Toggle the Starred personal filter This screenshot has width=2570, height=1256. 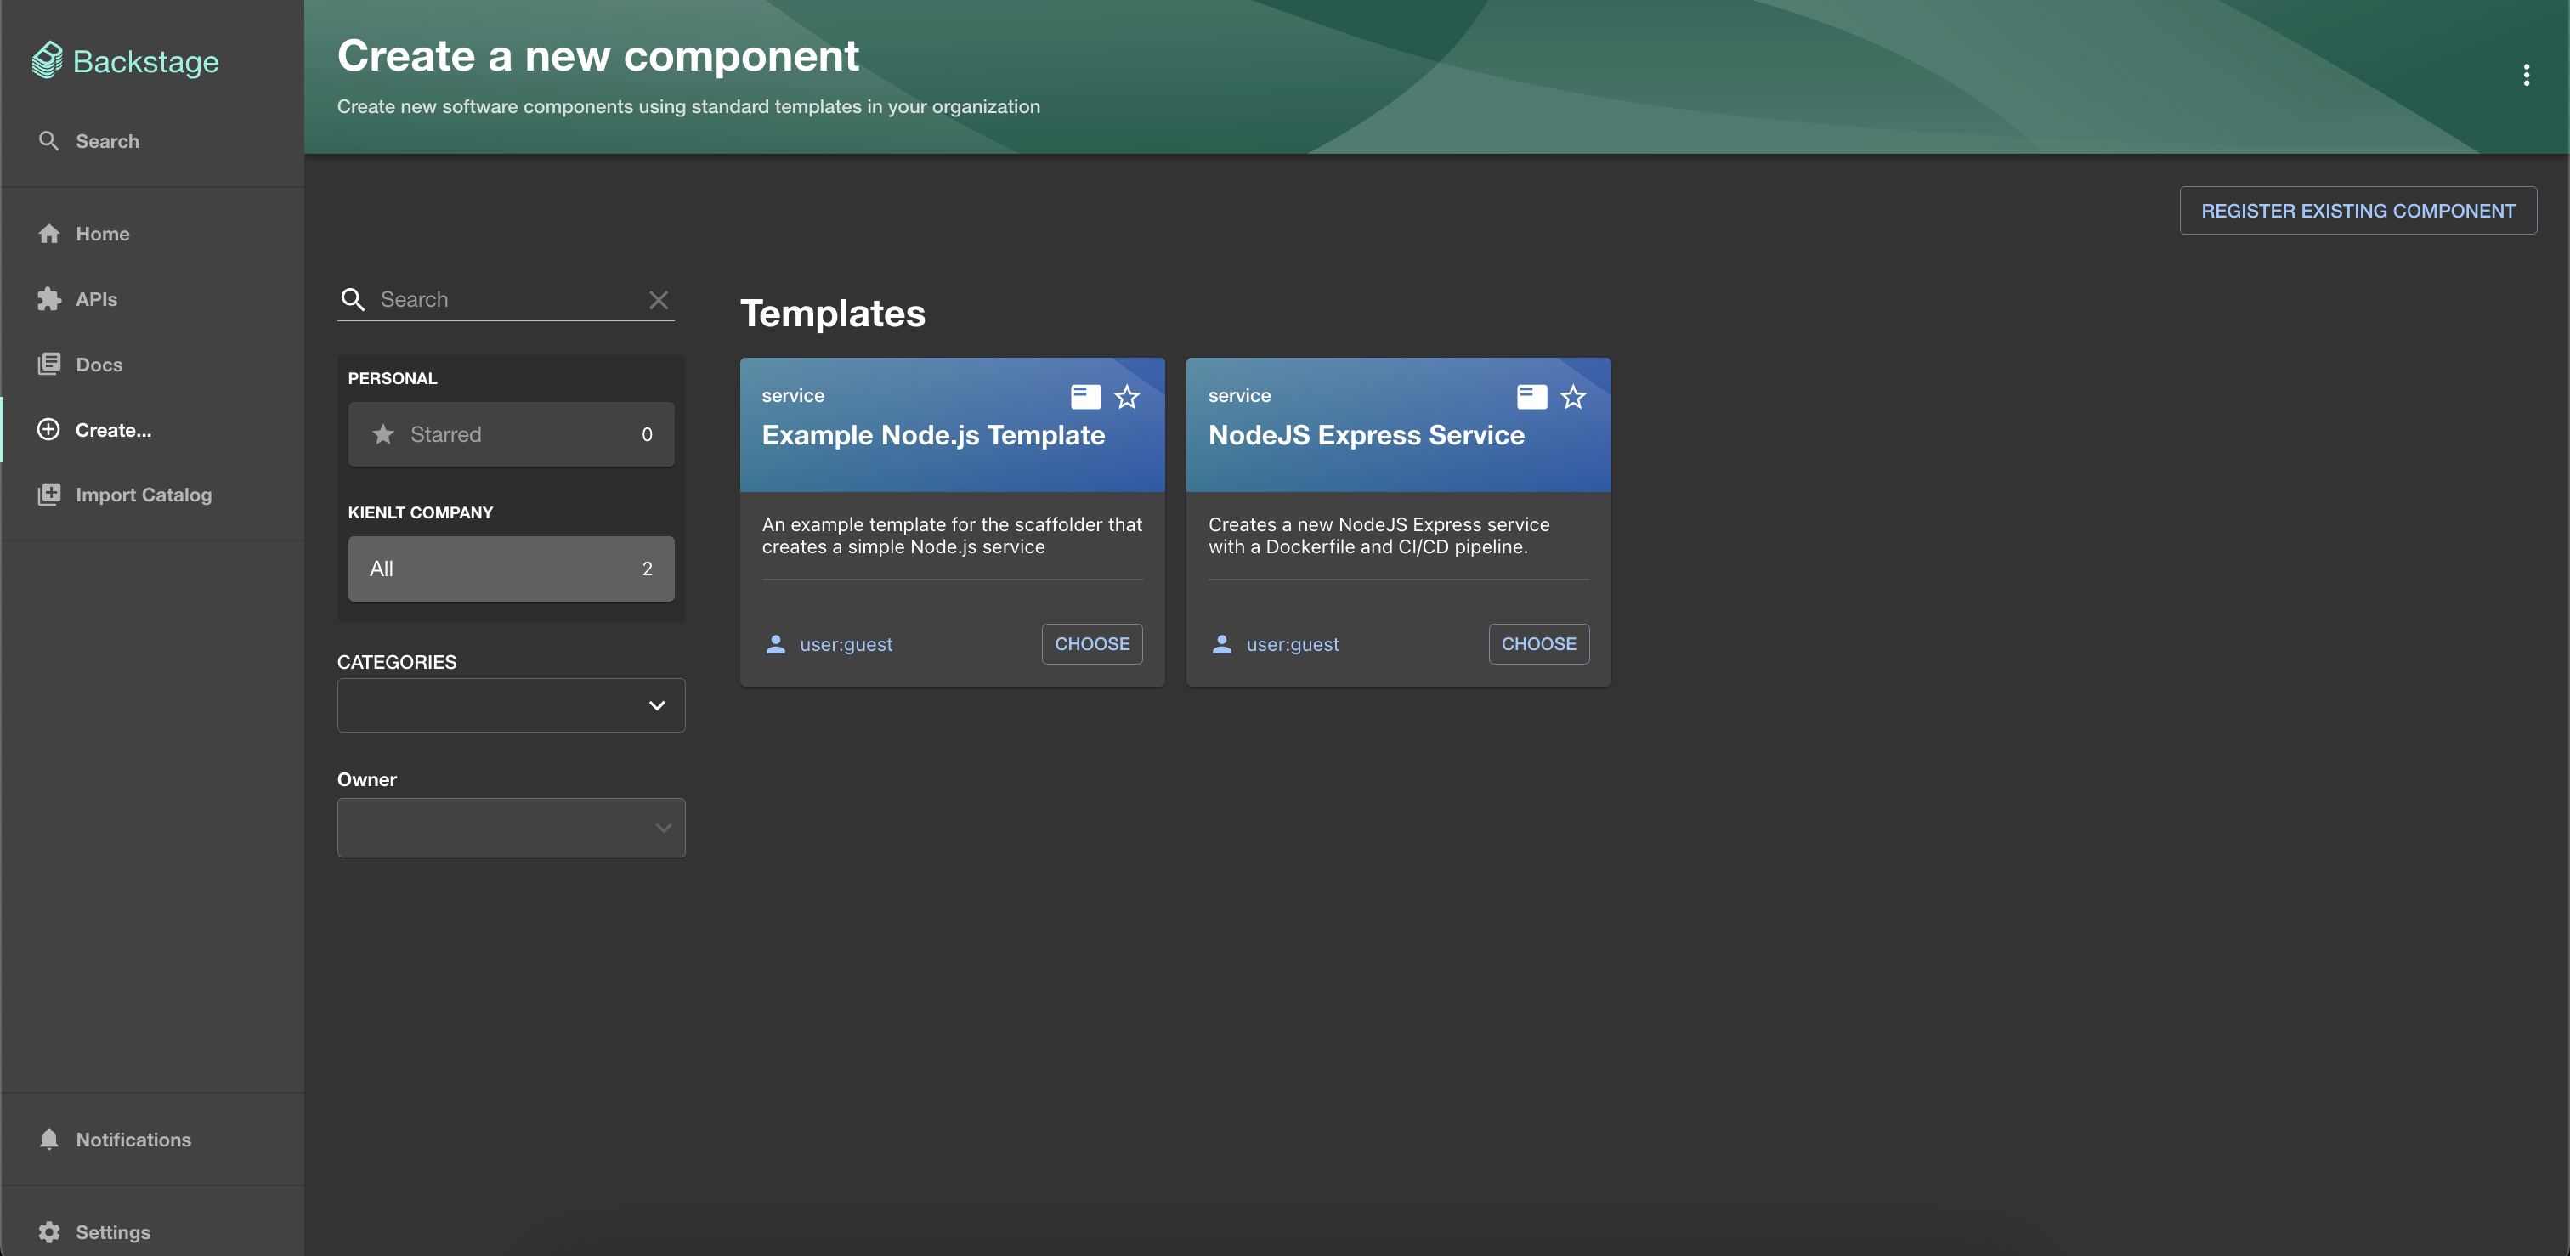tap(511, 434)
